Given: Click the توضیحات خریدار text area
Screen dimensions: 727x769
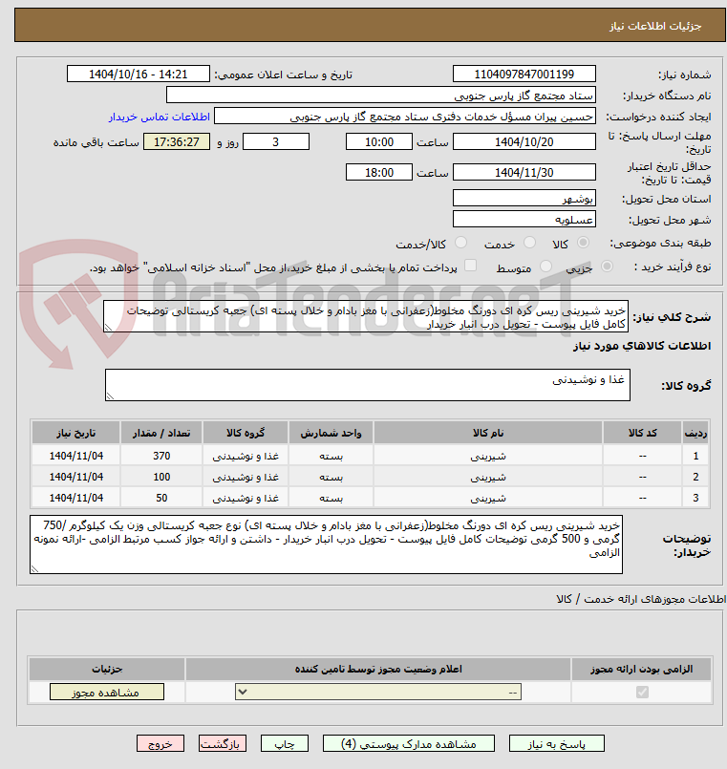Looking at the screenshot, I should pyautogui.click(x=326, y=545).
